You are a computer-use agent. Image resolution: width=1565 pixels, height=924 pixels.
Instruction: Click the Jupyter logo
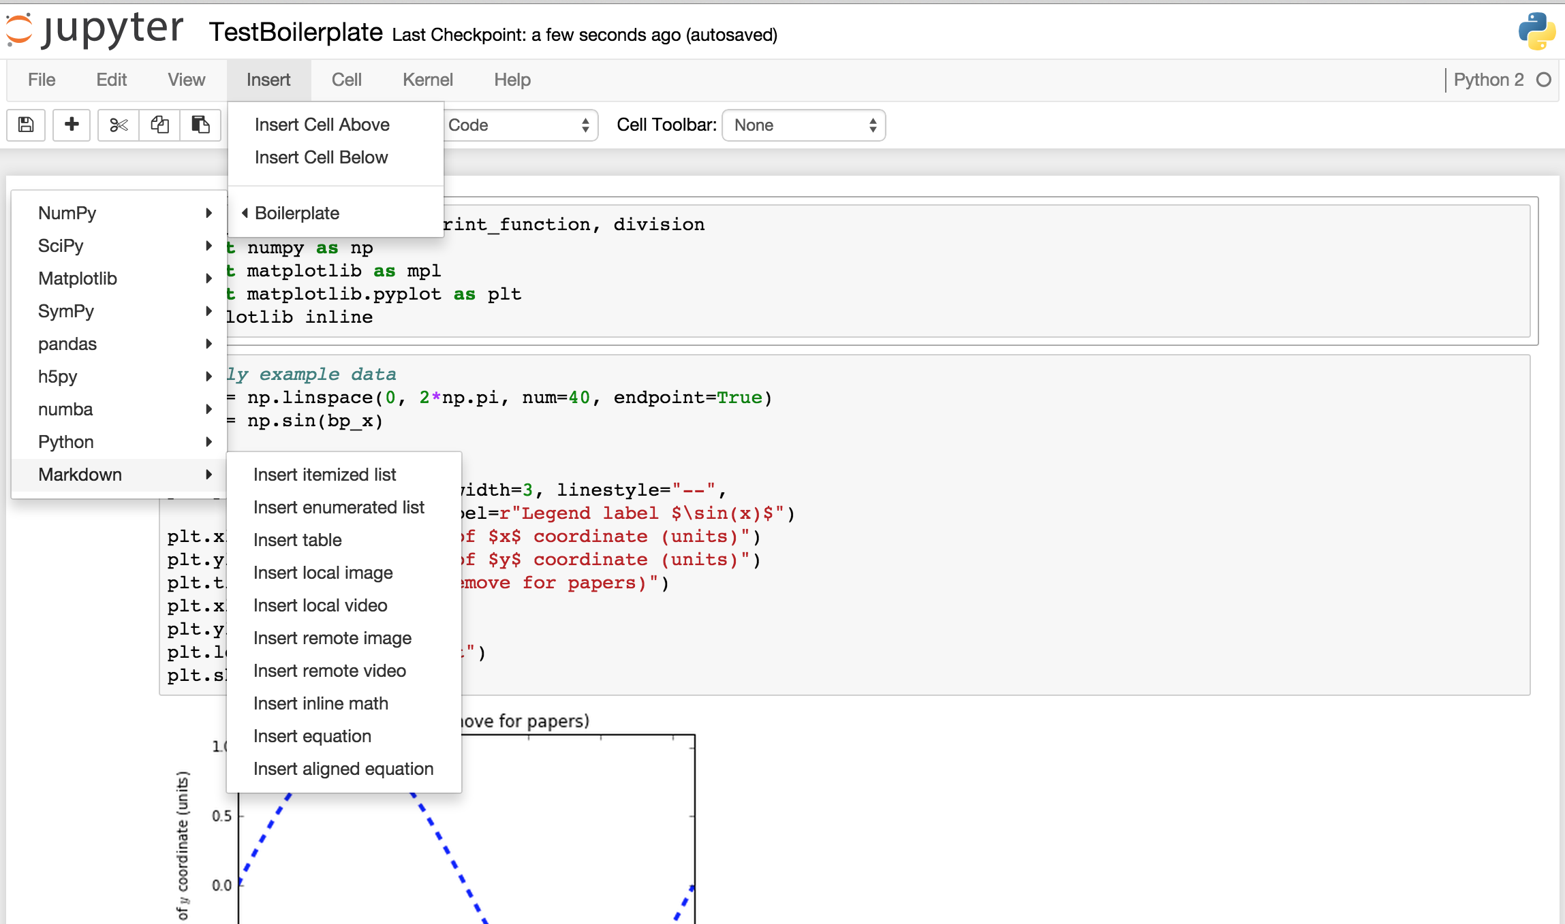(95, 31)
